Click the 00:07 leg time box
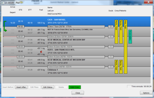The image size is (154, 98). (21, 37)
